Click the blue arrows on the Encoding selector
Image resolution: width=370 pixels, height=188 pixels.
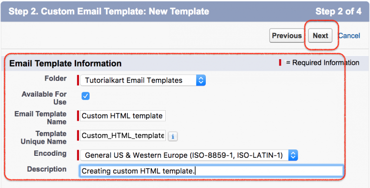293,155
